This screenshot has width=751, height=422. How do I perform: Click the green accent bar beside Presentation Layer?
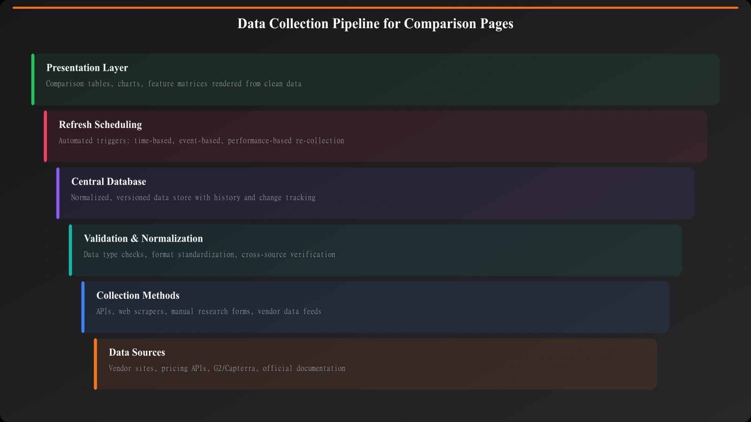33,79
